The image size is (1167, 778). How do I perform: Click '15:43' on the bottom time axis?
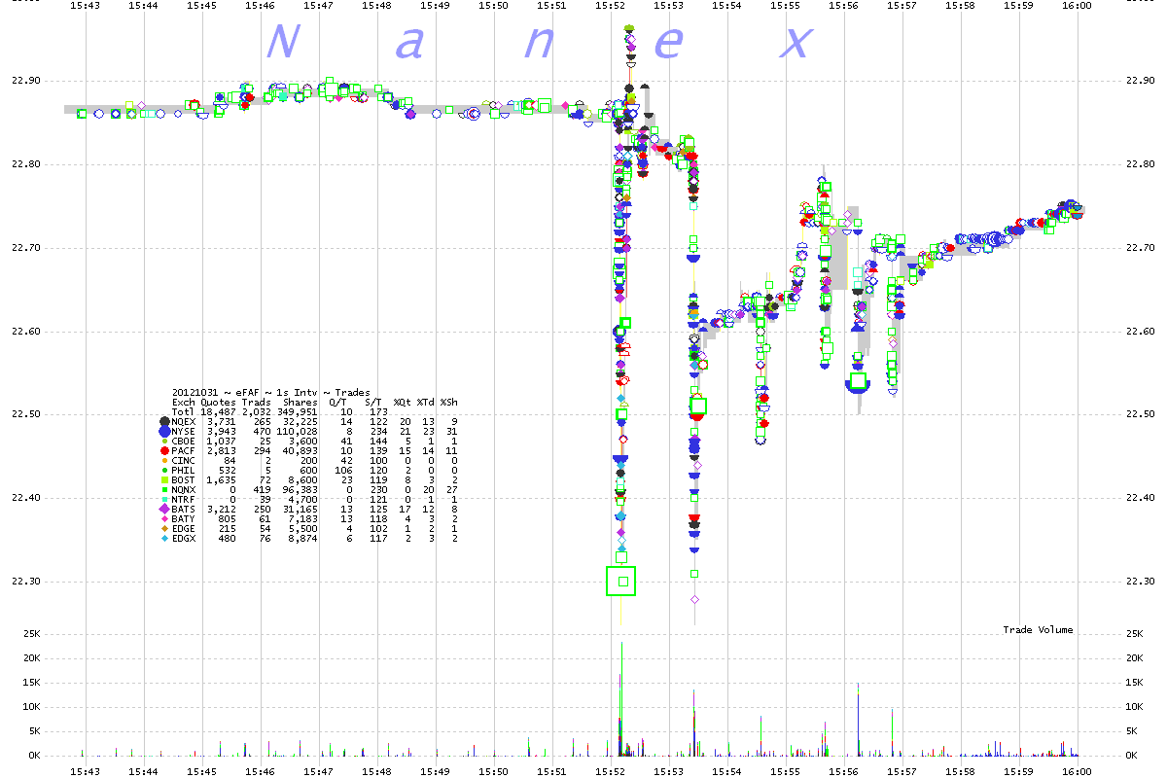tap(86, 771)
